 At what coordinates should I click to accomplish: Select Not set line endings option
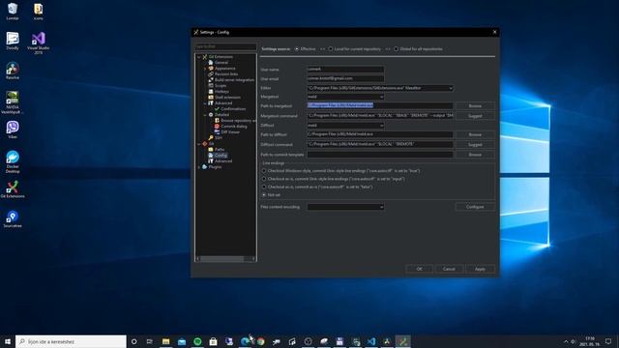264,195
